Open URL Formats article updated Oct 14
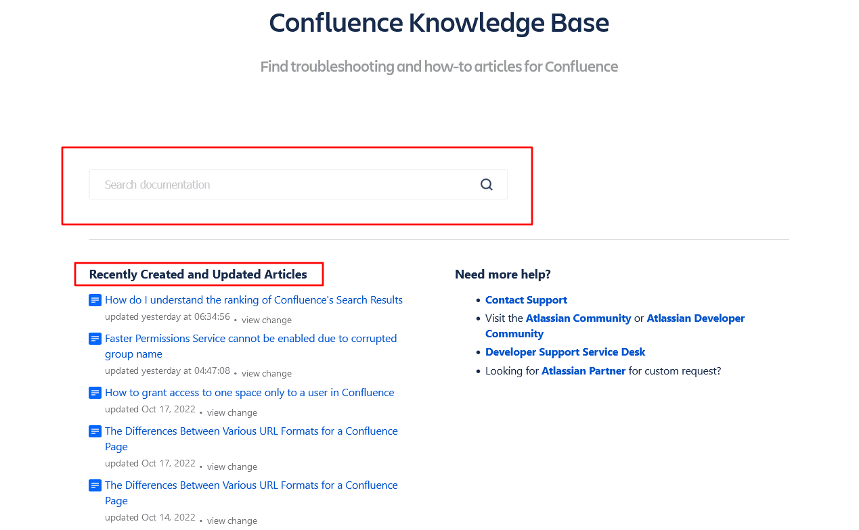The width and height of the screenshot is (859, 530). tap(251, 485)
